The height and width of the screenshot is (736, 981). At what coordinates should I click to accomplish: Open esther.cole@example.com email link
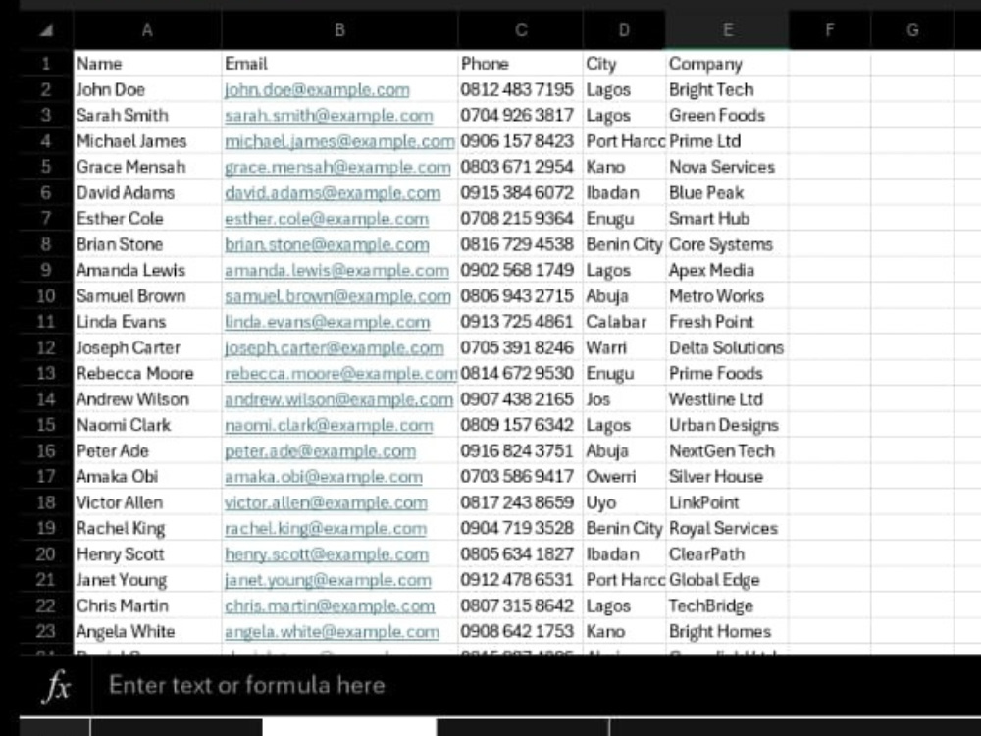coord(327,219)
